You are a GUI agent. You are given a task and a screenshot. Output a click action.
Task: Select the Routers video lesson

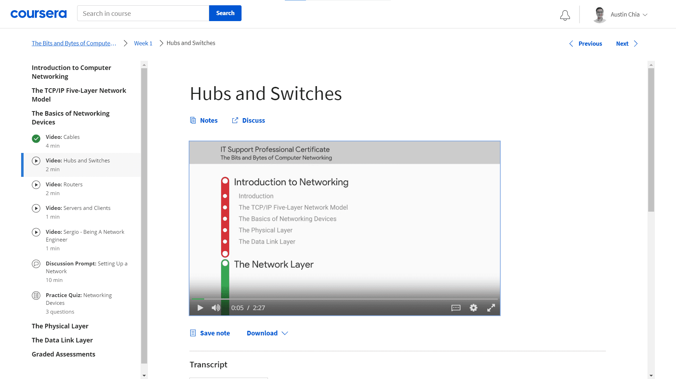click(64, 184)
